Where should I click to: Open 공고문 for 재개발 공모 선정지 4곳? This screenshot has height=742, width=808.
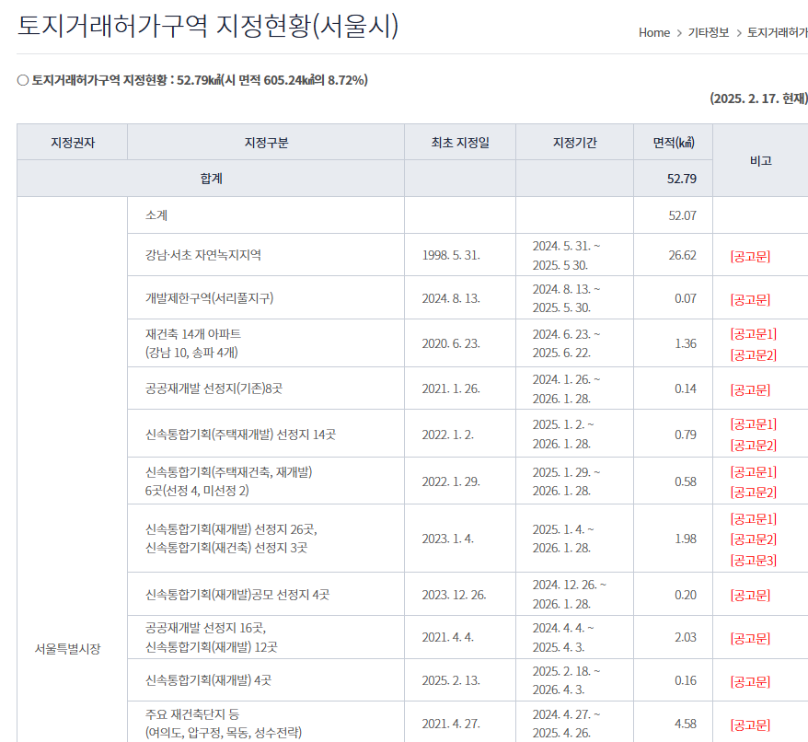pos(750,596)
